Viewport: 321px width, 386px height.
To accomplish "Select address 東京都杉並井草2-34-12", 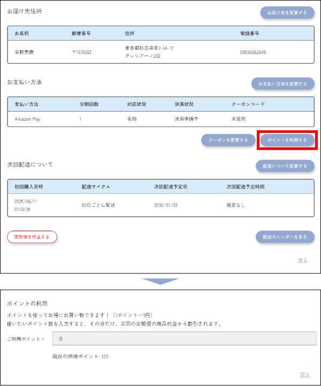I will click(x=149, y=48).
